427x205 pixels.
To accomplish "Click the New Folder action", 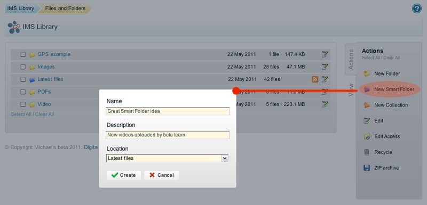I will pos(387,73).
